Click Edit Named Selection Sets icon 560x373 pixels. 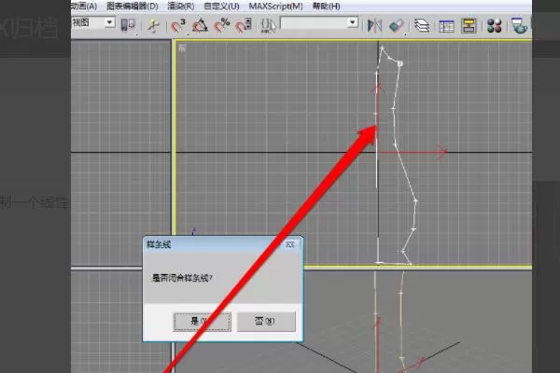[268, 25]
